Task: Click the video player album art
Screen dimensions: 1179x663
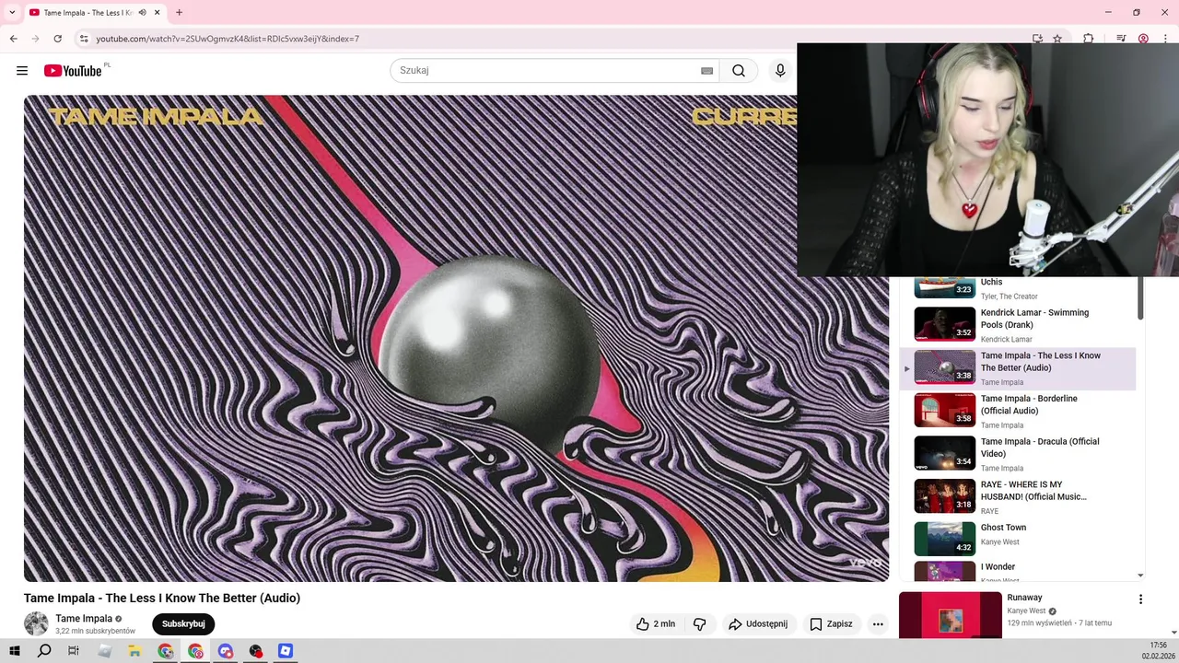Action: tap(456, 338)
